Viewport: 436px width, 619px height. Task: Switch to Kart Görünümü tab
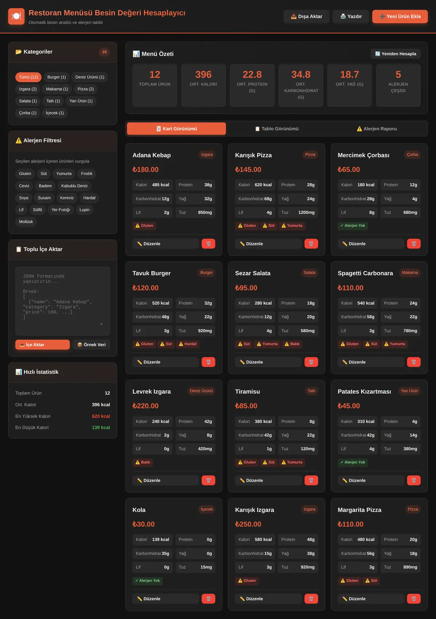tap(176, 129)
